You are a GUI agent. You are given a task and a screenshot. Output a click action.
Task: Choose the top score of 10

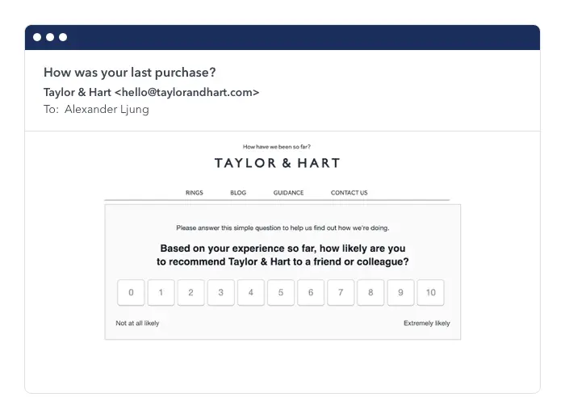tap(430, 293)
